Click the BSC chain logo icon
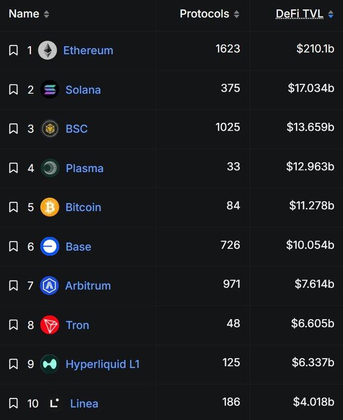The image size is (343, 420). [x=50, y=129]
